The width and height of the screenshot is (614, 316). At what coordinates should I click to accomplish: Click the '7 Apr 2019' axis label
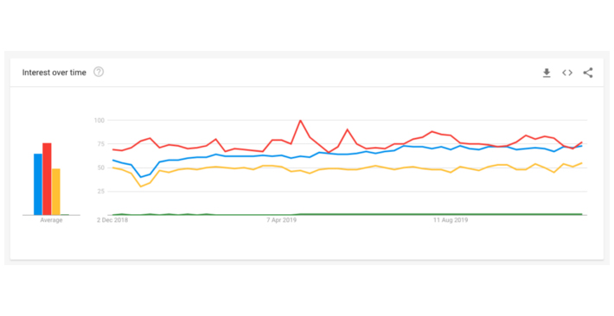coord(282,220)
